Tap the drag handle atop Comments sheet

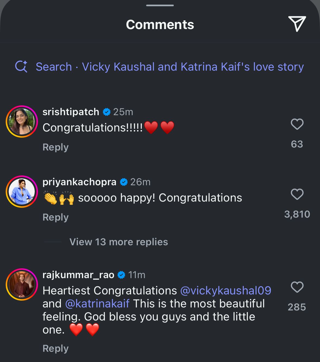coord(160,5)
